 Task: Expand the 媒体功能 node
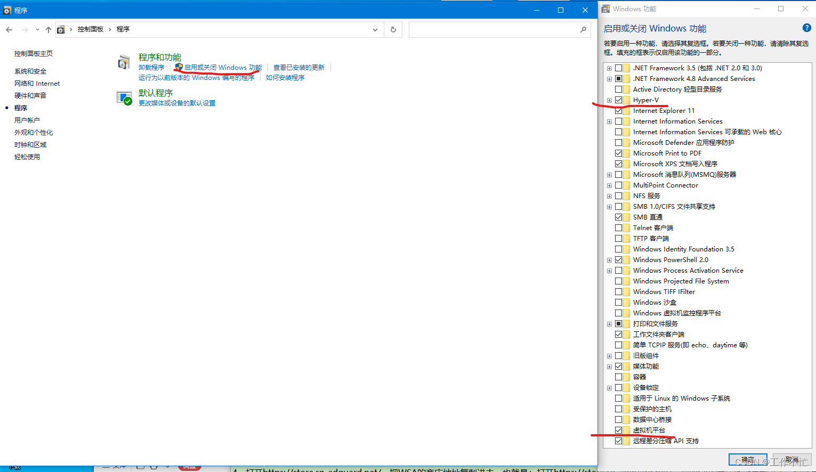[609, 367]
